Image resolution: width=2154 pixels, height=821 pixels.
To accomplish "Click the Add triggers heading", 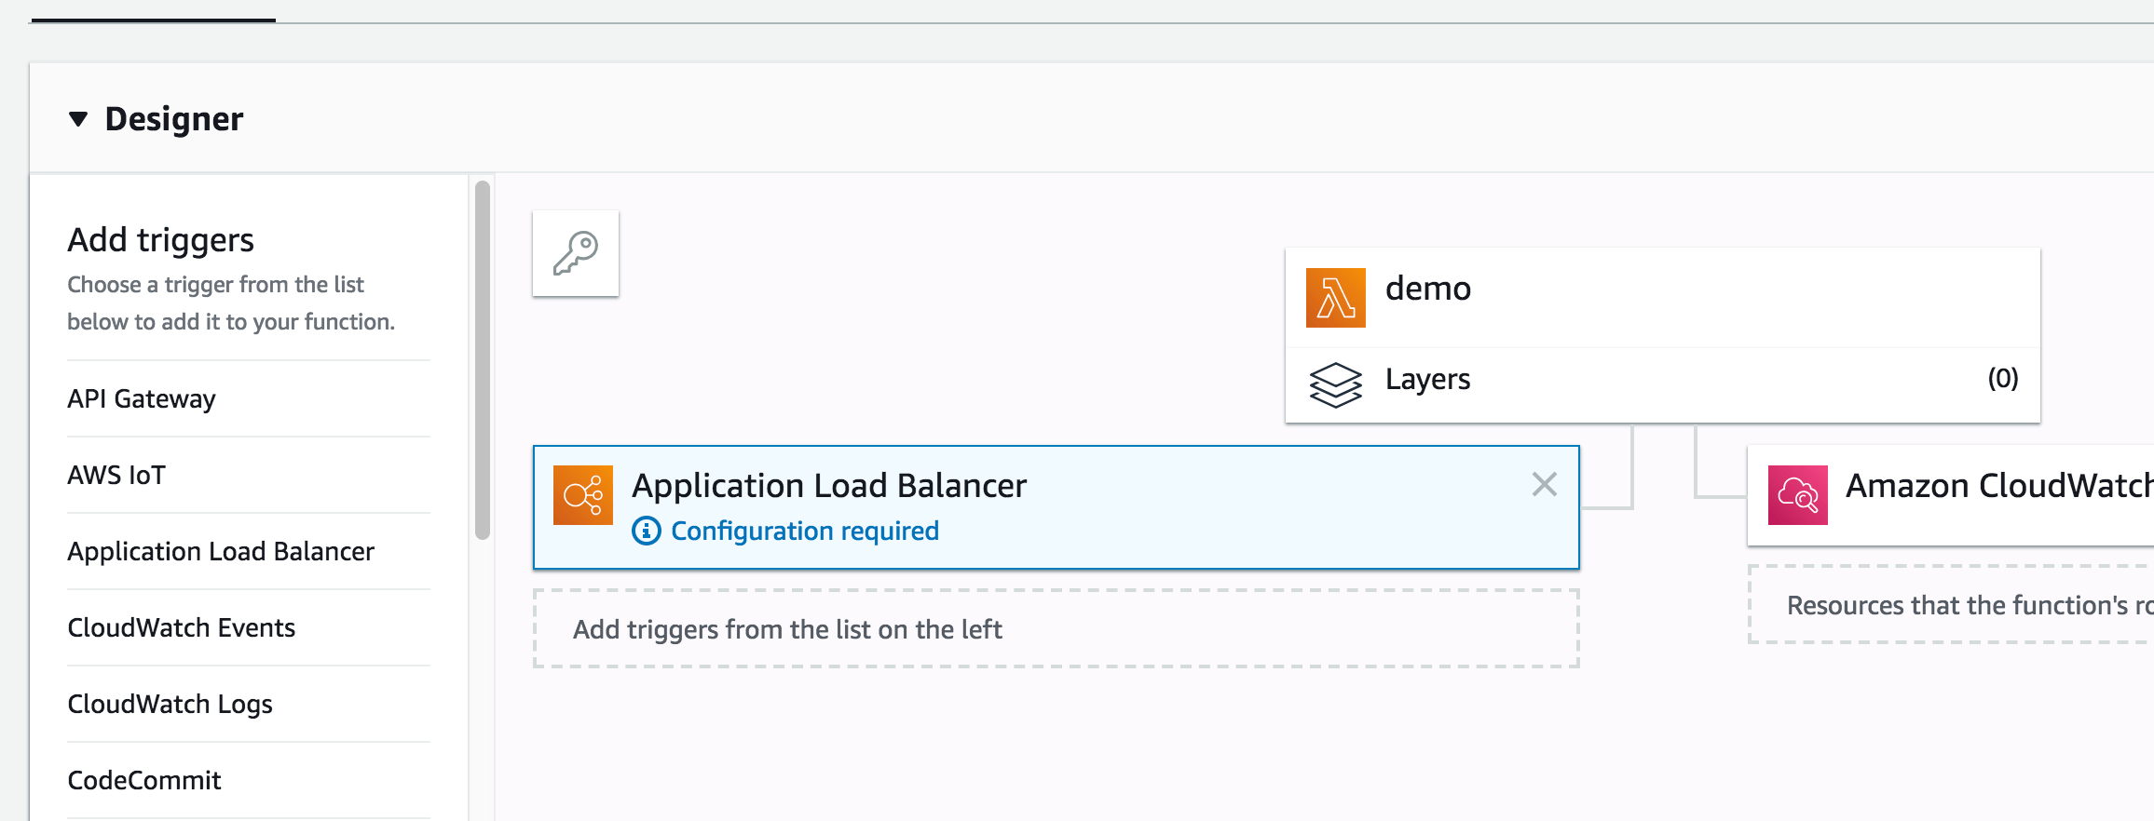I will (x=160, y=240).
